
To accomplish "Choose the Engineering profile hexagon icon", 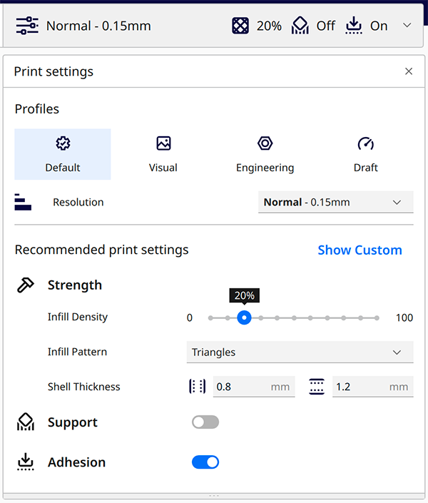I will point(265,143).
